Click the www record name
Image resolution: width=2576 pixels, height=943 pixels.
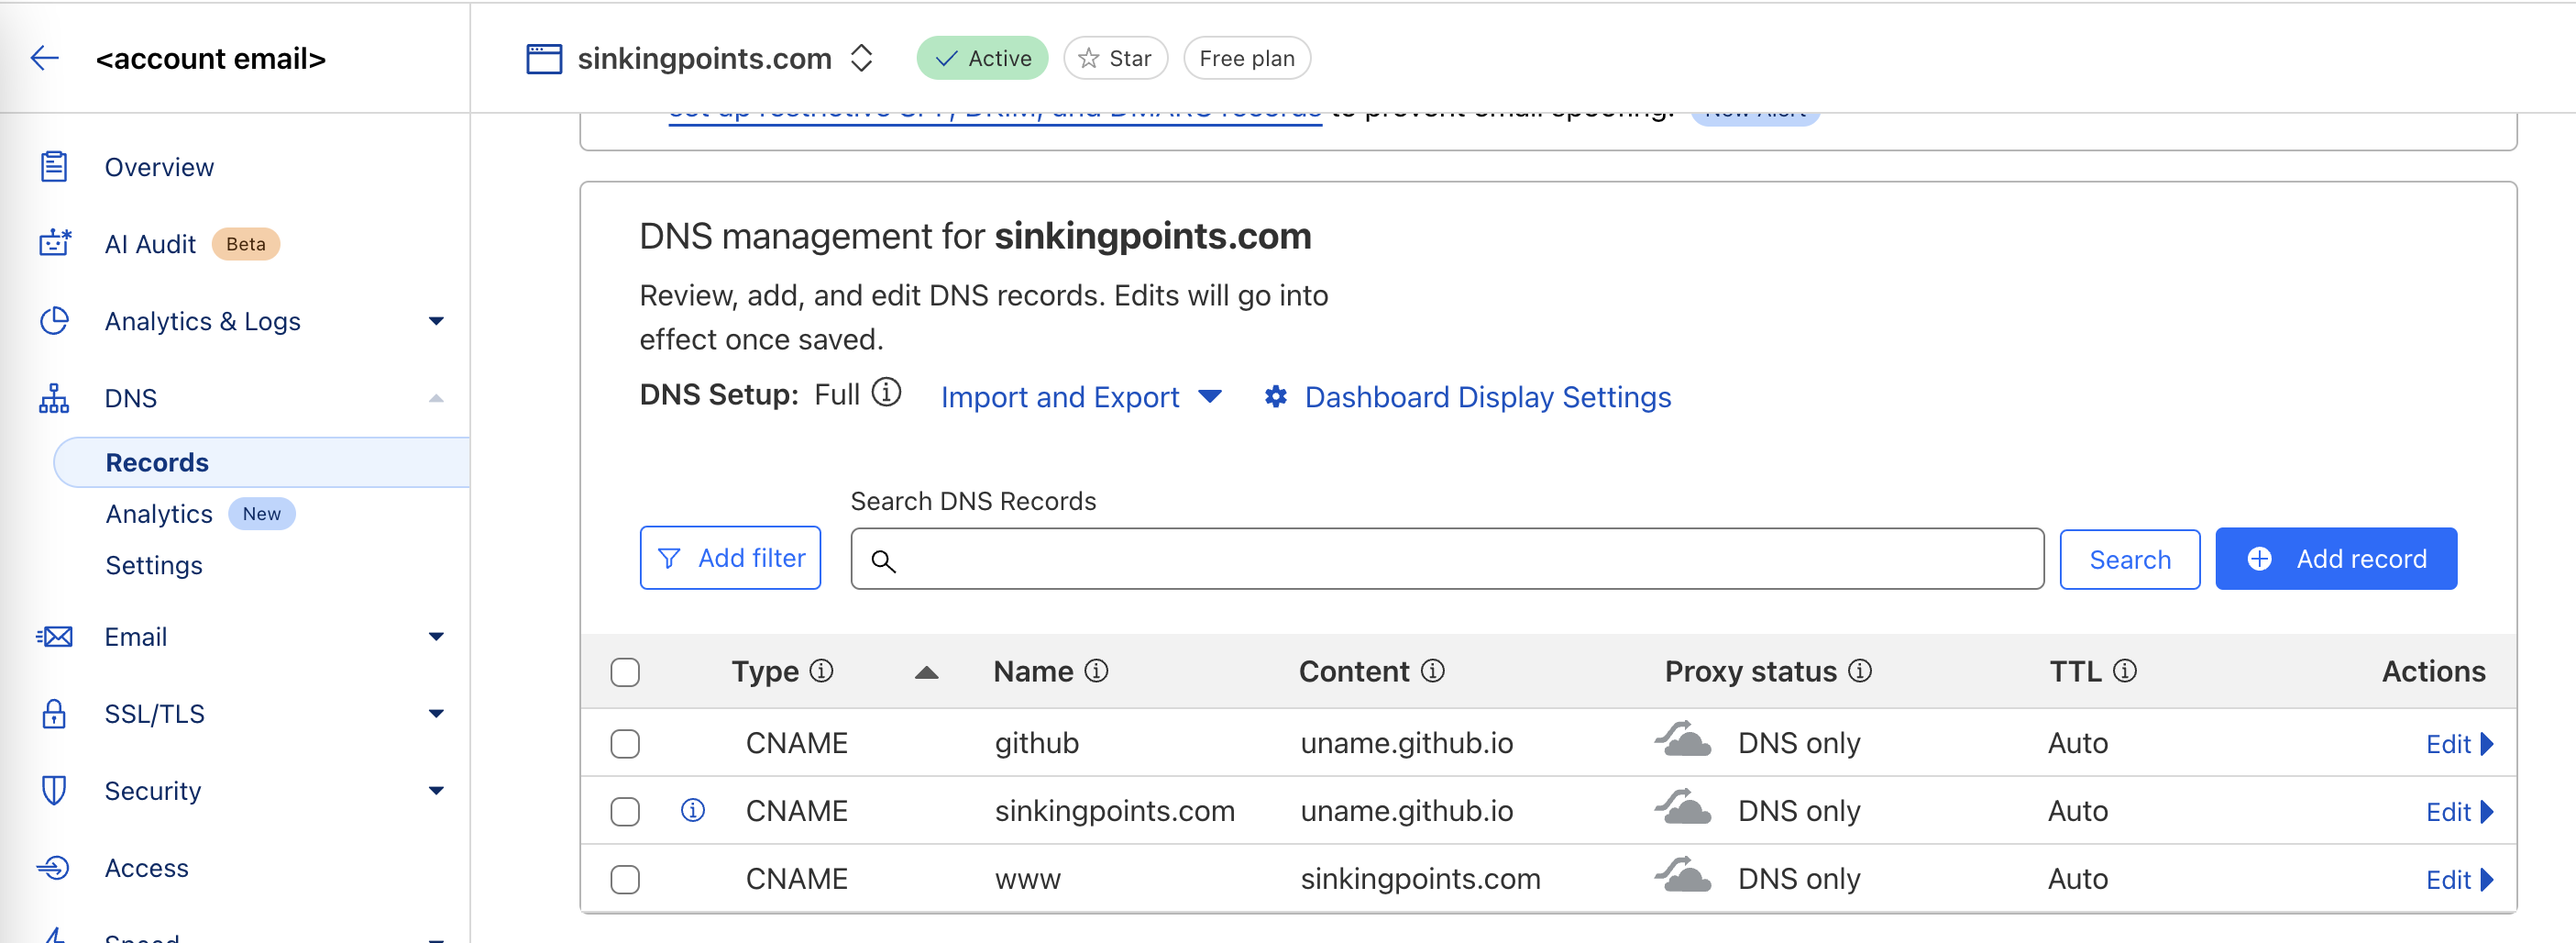coord(1027,879)
